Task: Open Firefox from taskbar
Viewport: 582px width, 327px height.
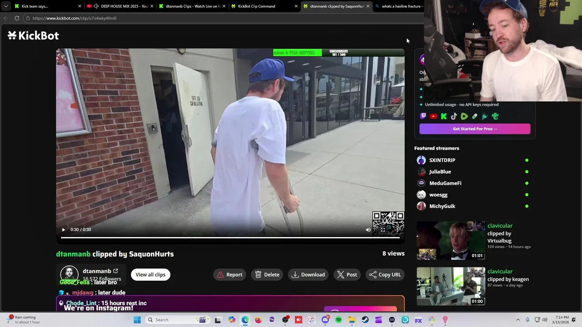Action: click(x=258, y=320)
